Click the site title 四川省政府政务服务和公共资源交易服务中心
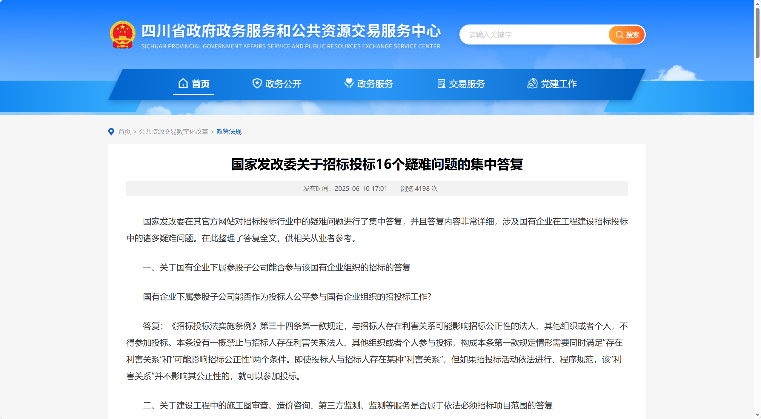Screen dimensions: 761x419 coord(291,31)
